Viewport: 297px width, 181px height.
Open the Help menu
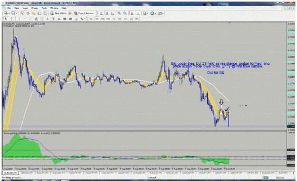tap(64, 8)
